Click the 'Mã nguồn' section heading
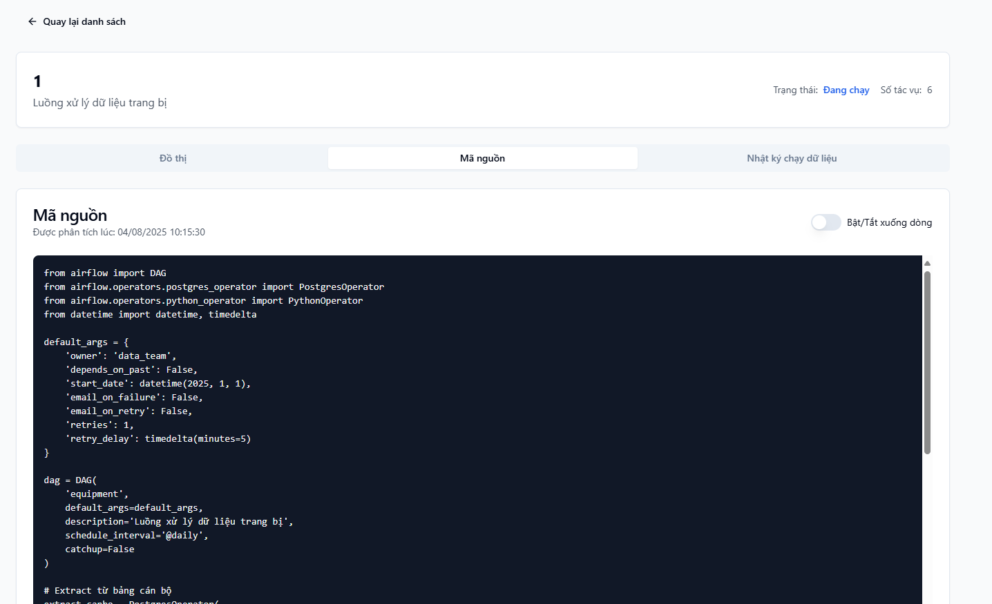Image resolution: width=992 pixels, height=604 pixels. click(70, 215)
